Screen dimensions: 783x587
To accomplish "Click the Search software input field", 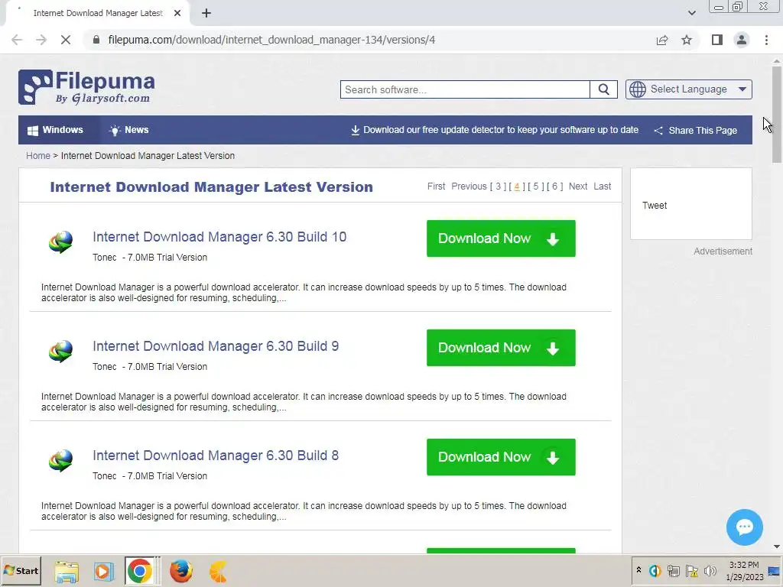I will [x=465, y=90].
